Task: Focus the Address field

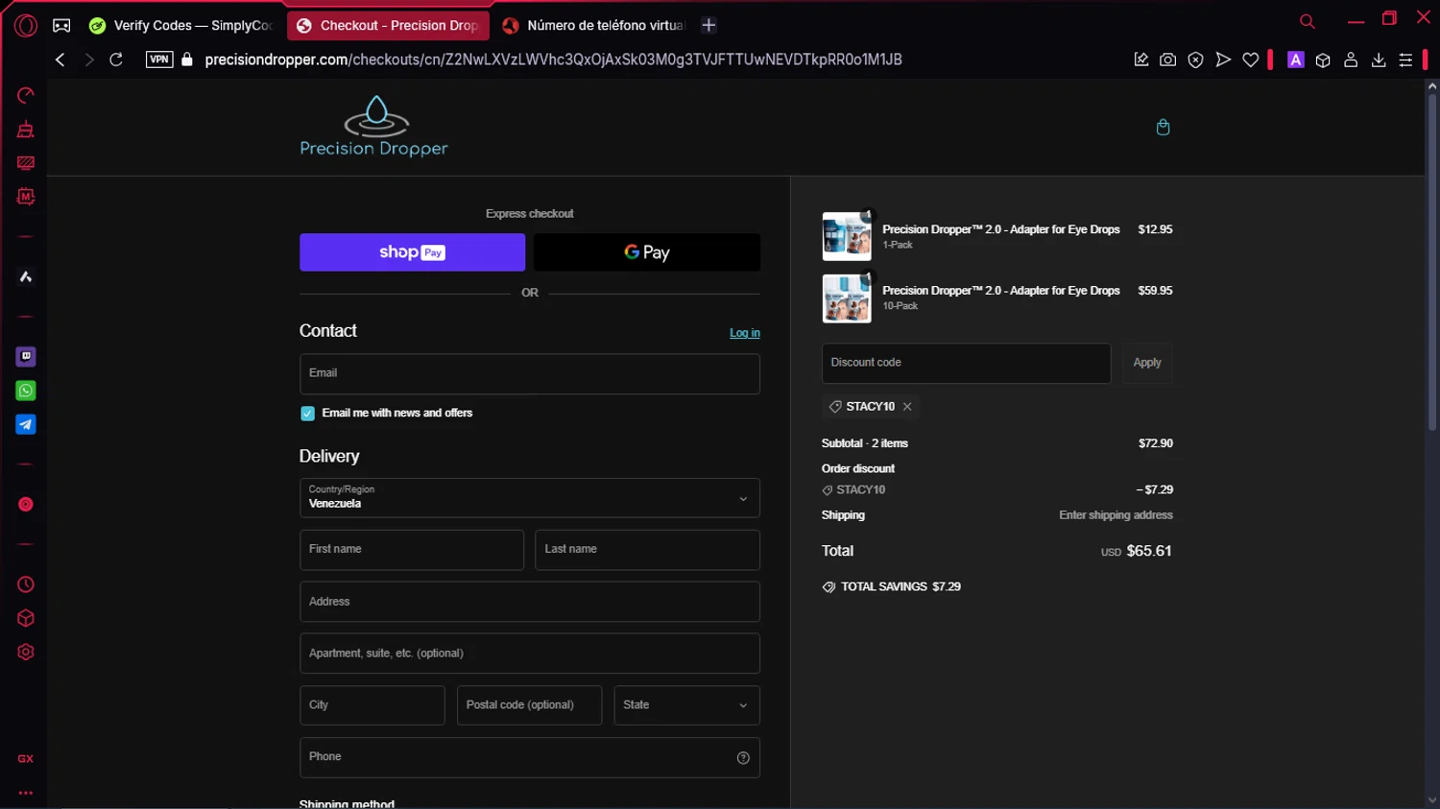Action: click(529, 602)
